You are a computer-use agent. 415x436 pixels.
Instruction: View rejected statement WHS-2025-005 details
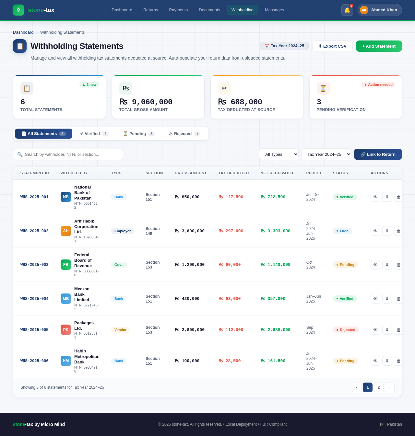(375, 330)
